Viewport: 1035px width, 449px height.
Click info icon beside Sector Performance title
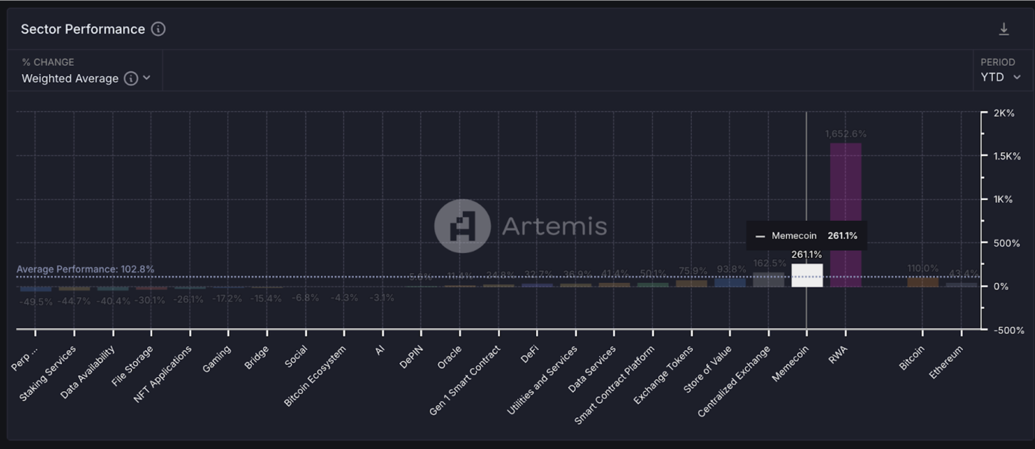click(158, 29)
